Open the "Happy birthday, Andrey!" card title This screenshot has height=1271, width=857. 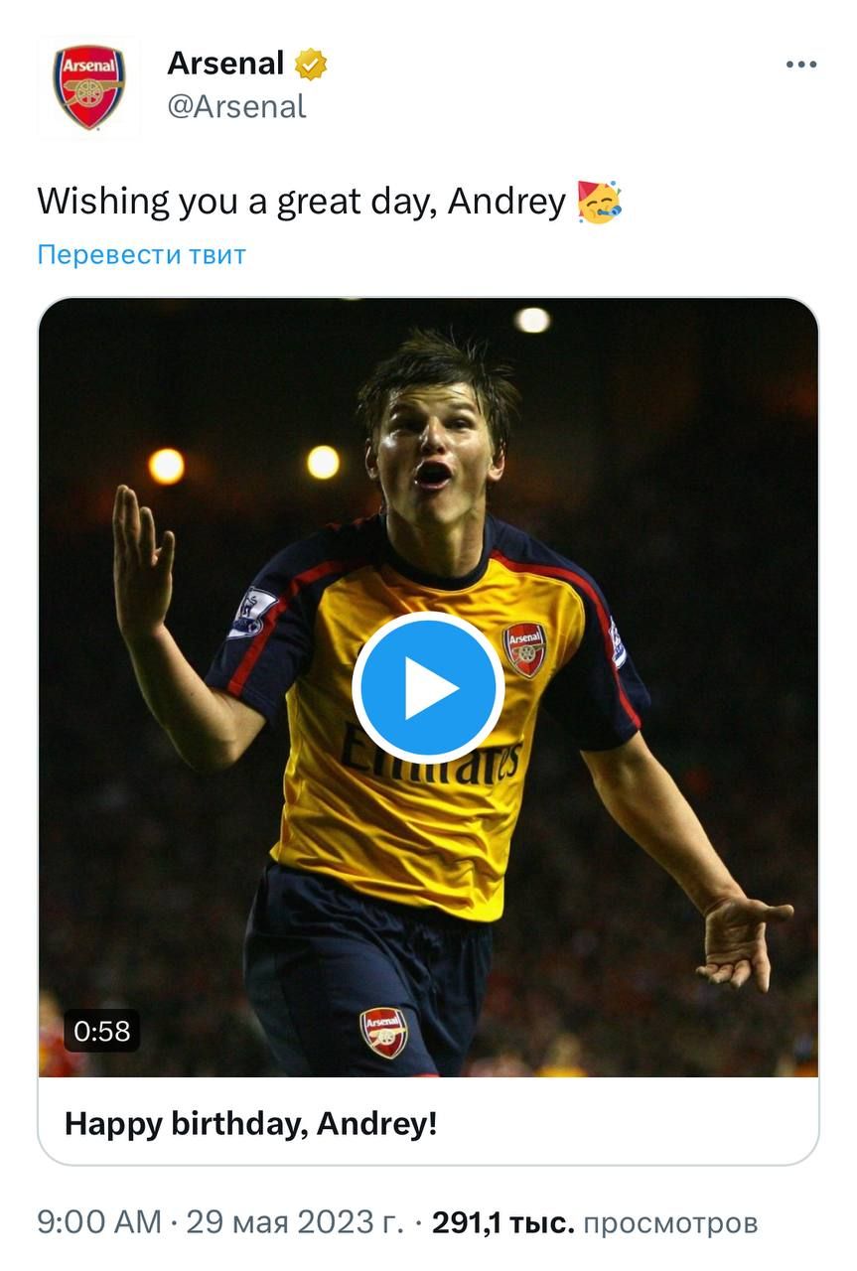pyautogui.click(x=250, y=1124)
